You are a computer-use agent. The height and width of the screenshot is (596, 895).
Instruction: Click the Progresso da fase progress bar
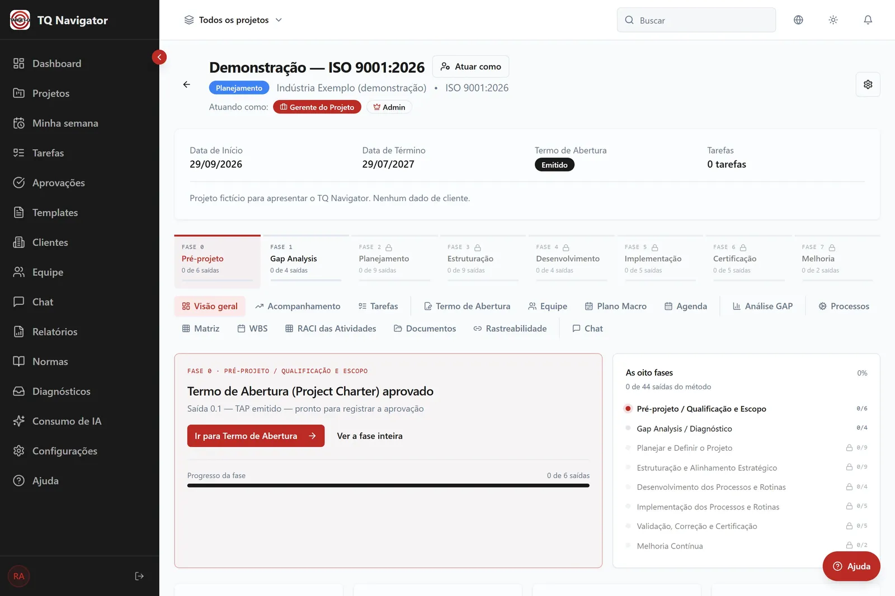coord(388,485)
